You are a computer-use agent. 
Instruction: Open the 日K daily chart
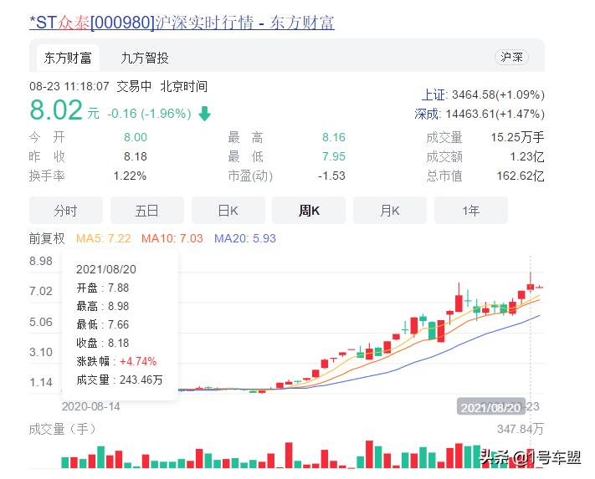pos(228,211)
